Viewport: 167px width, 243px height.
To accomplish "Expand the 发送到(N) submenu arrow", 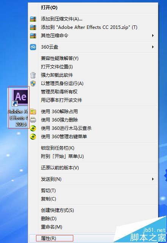I will (x=153, y=179).
